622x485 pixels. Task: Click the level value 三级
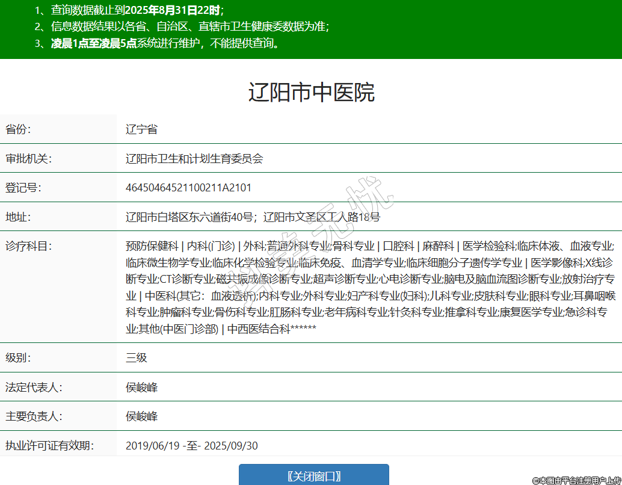point(136,358)
